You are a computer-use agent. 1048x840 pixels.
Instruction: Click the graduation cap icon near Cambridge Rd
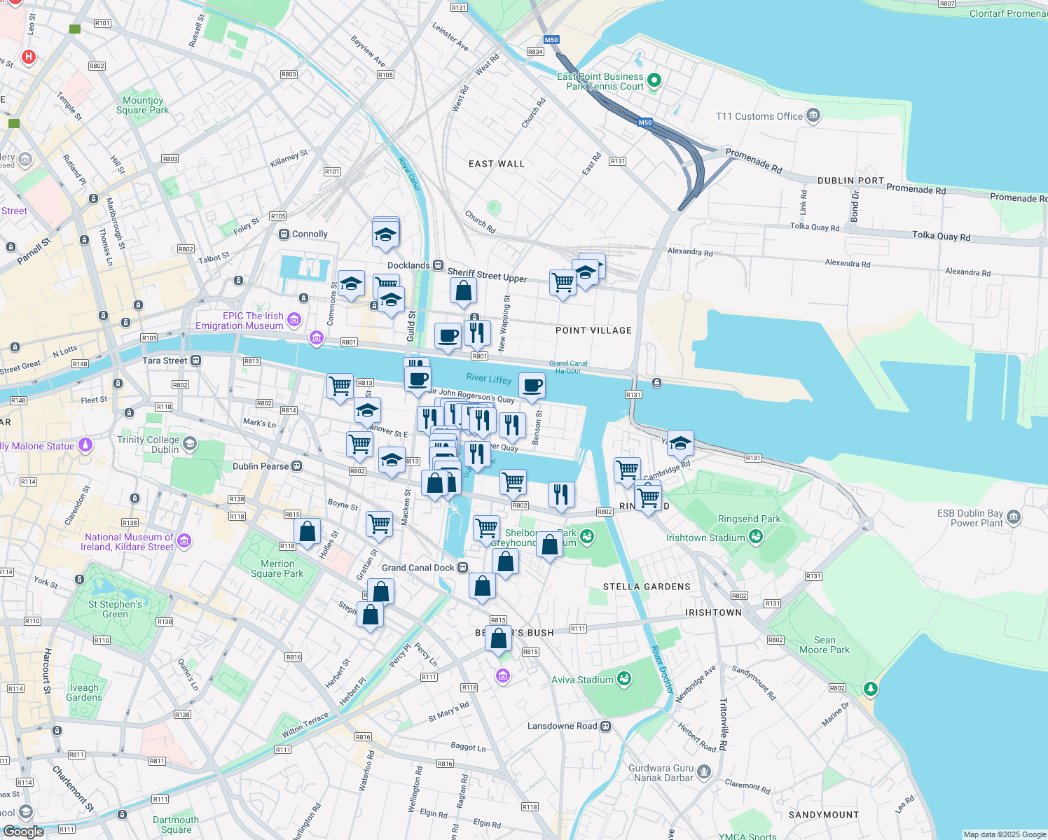click(x=680, y=444)
